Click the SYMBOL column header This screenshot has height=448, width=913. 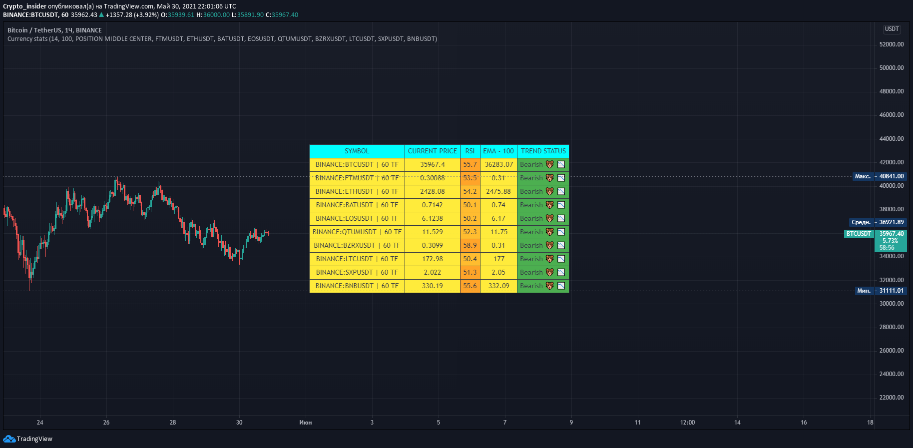tap(357, 151)
